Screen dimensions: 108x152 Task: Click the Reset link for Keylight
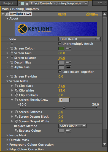tap(62, 14)
